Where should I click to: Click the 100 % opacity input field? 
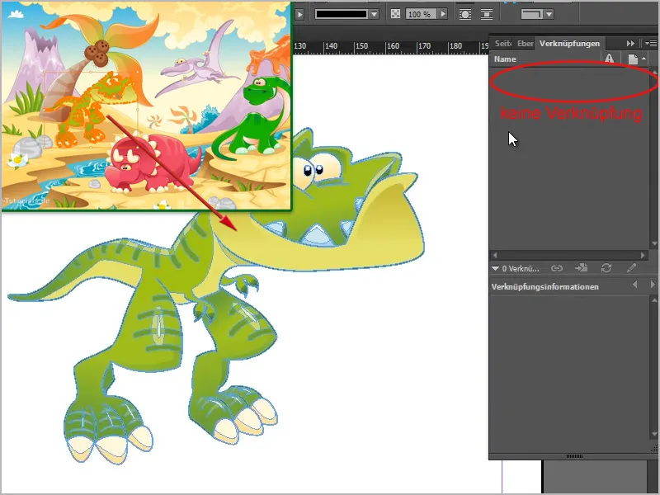[422, 14]
